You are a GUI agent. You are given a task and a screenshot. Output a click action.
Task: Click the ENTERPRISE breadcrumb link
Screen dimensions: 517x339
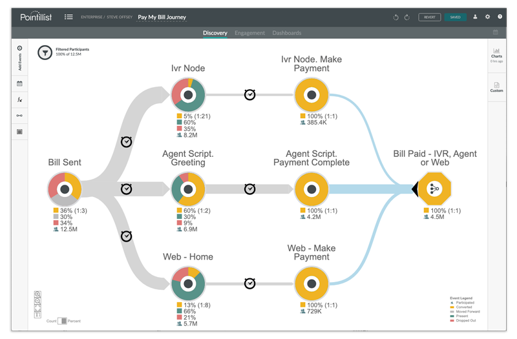click(x=92, y=17)
